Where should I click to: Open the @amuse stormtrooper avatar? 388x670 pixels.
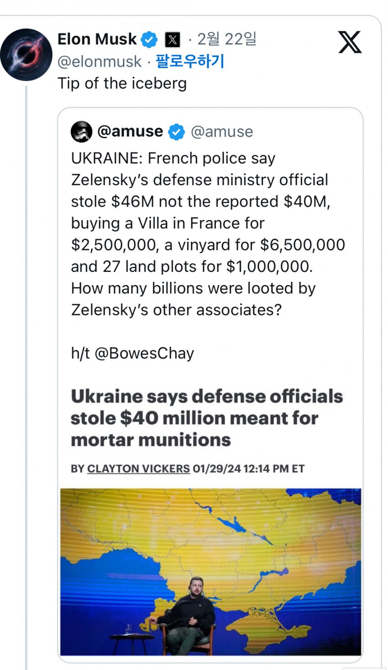81,132
